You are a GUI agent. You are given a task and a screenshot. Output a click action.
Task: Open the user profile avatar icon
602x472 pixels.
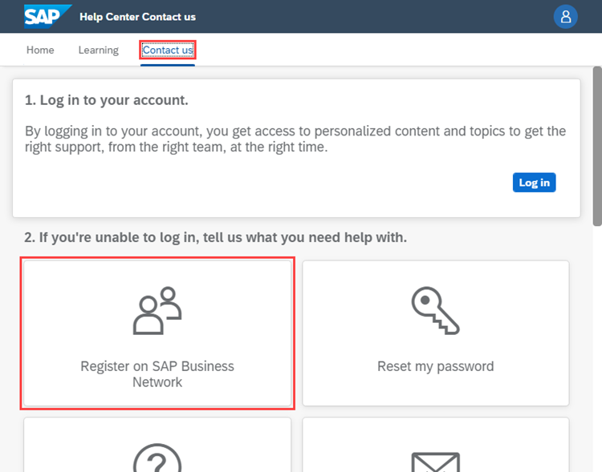566,17
